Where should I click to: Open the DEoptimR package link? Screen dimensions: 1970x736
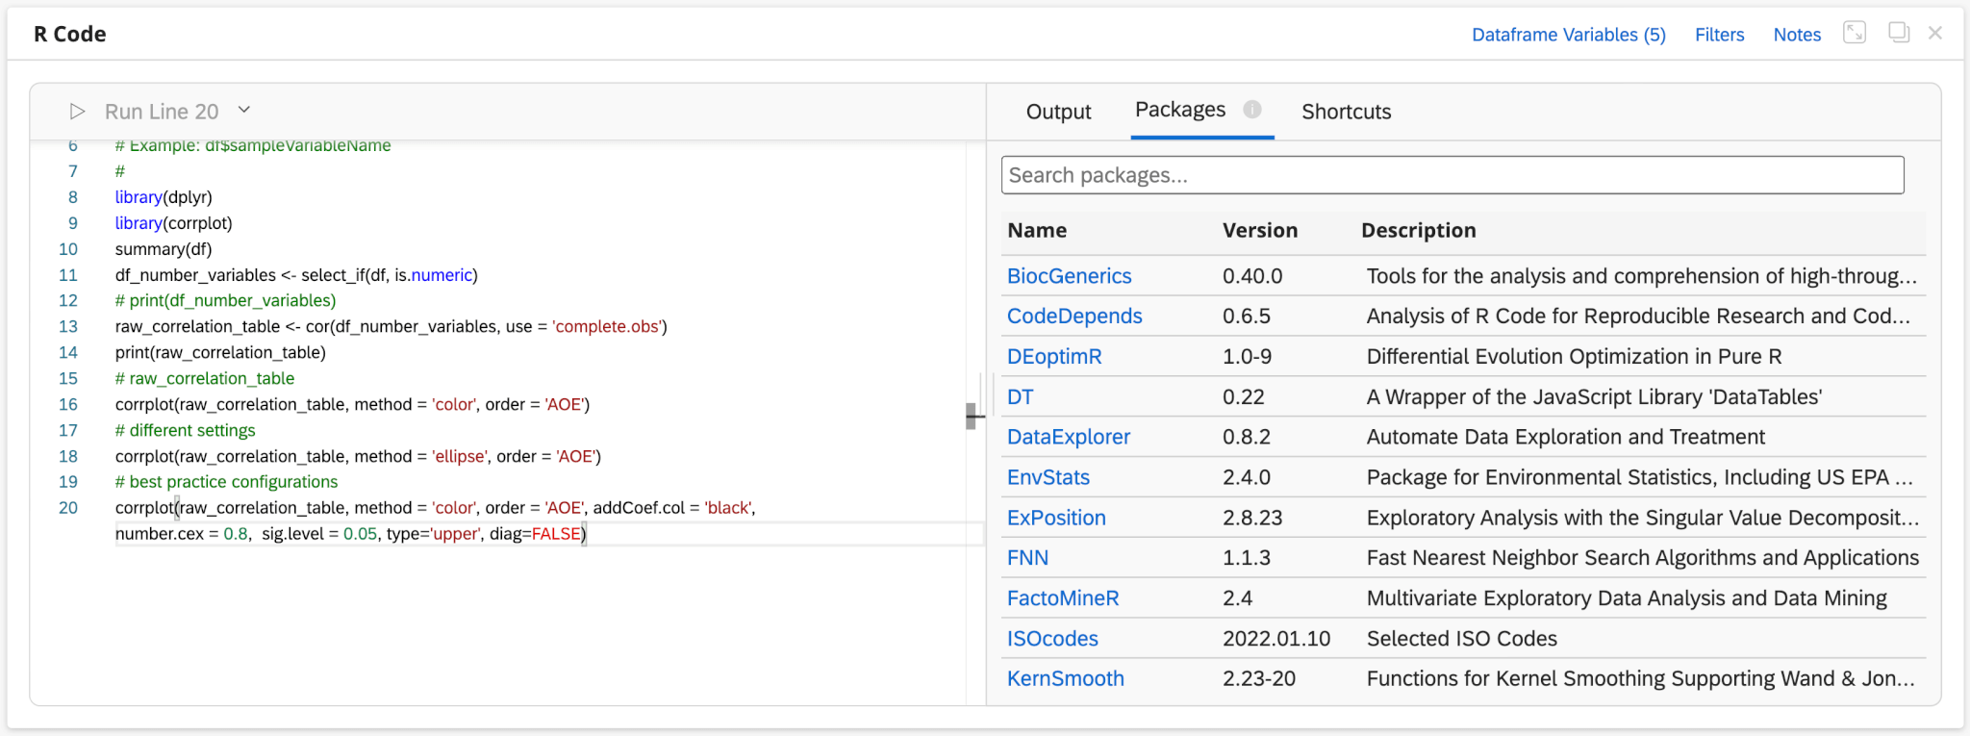click(x=1054, y=357)
